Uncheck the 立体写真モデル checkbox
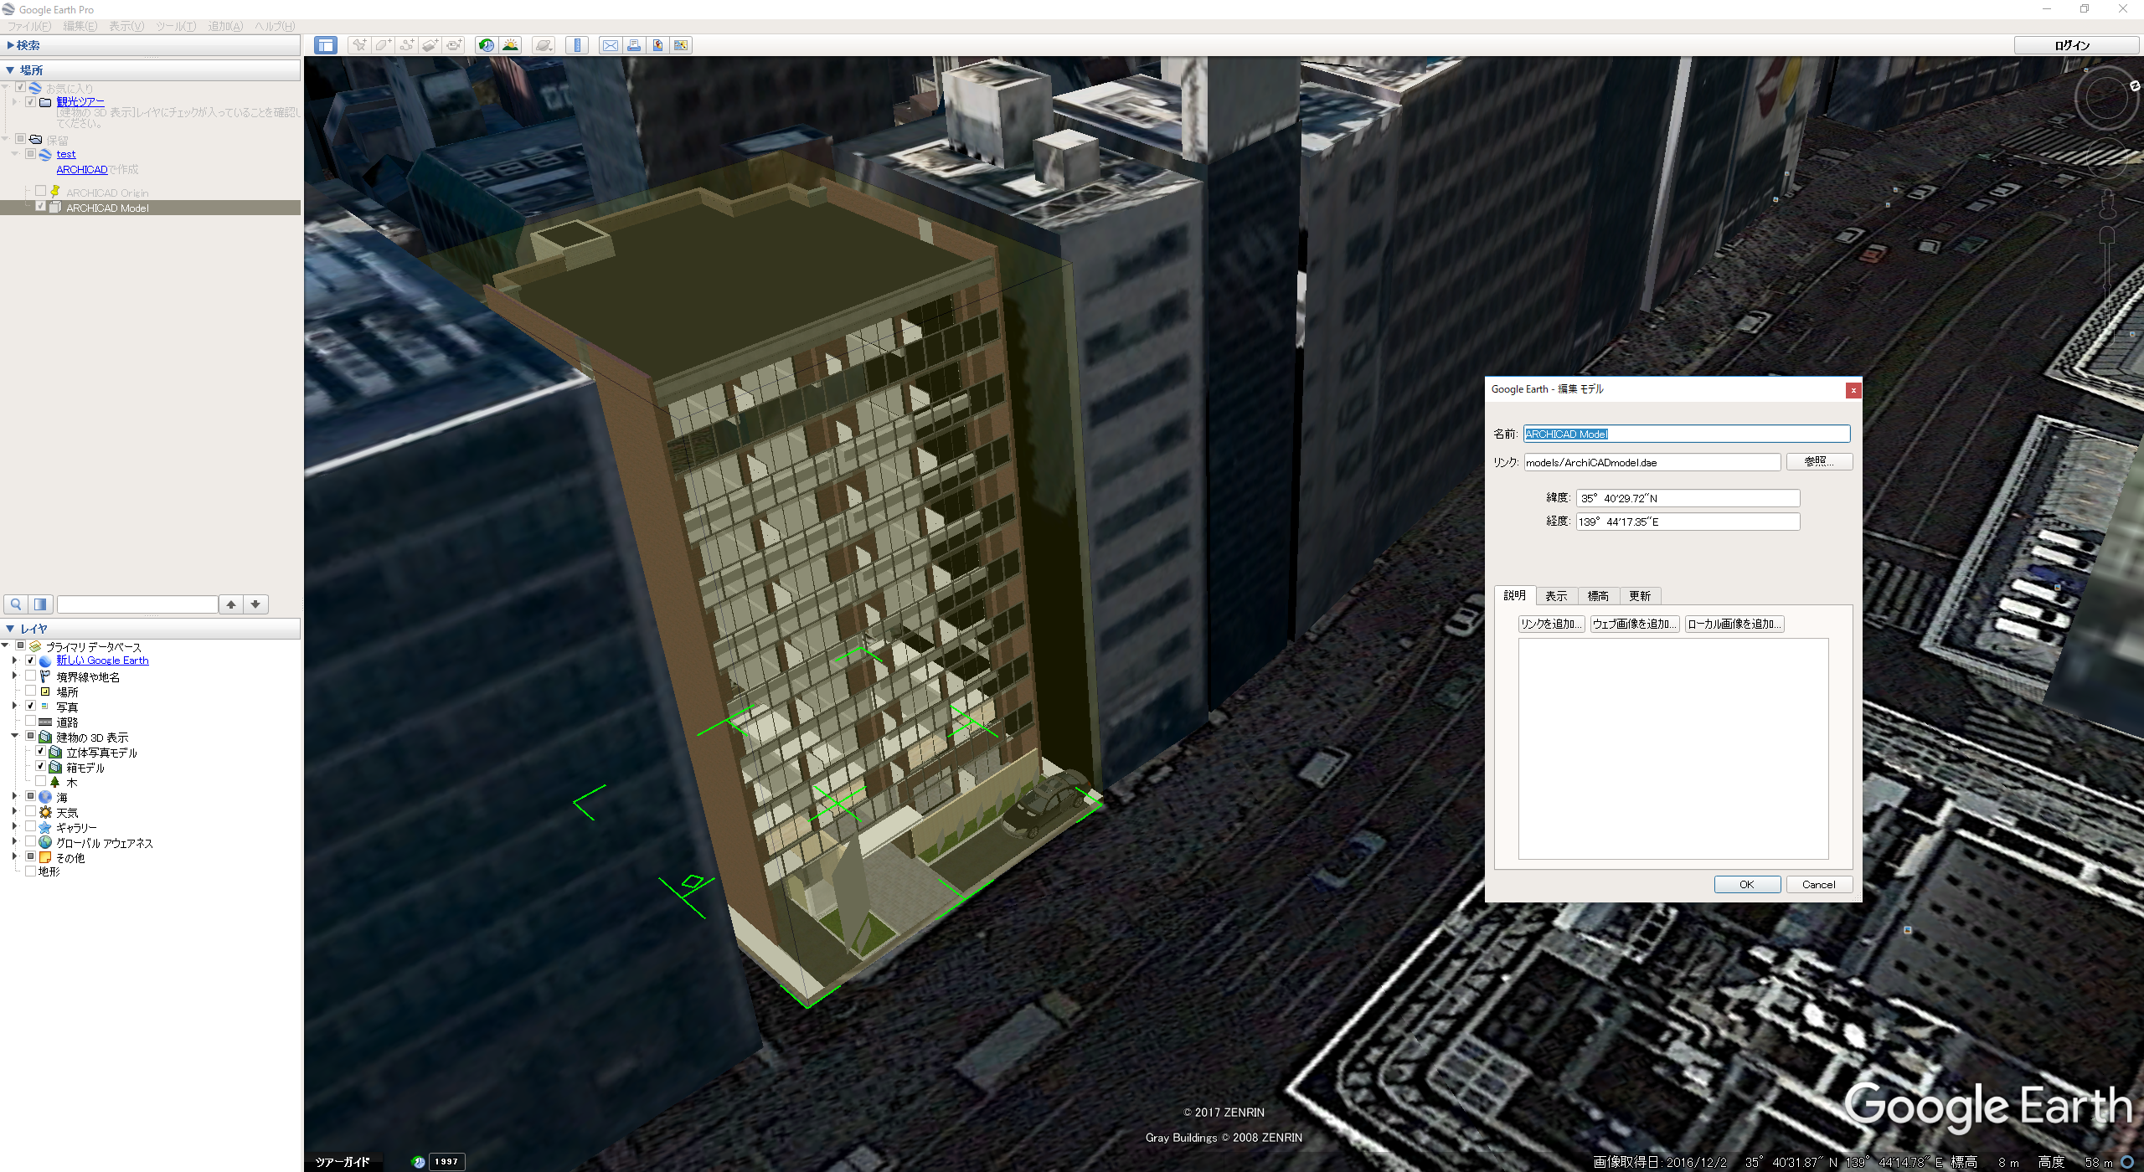Screen dimensions: 2144x1172 coord(40,751)
